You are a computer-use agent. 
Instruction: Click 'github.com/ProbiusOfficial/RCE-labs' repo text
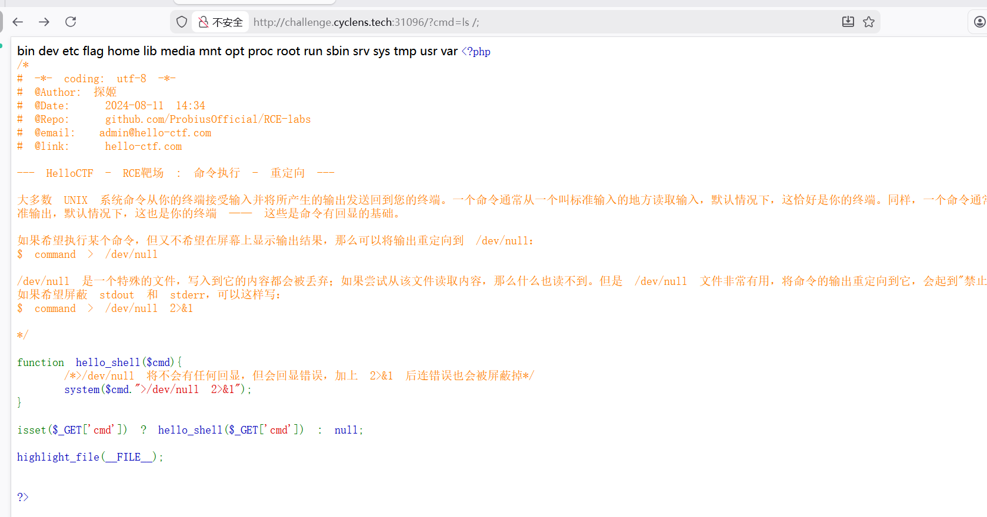pos(208,119)
